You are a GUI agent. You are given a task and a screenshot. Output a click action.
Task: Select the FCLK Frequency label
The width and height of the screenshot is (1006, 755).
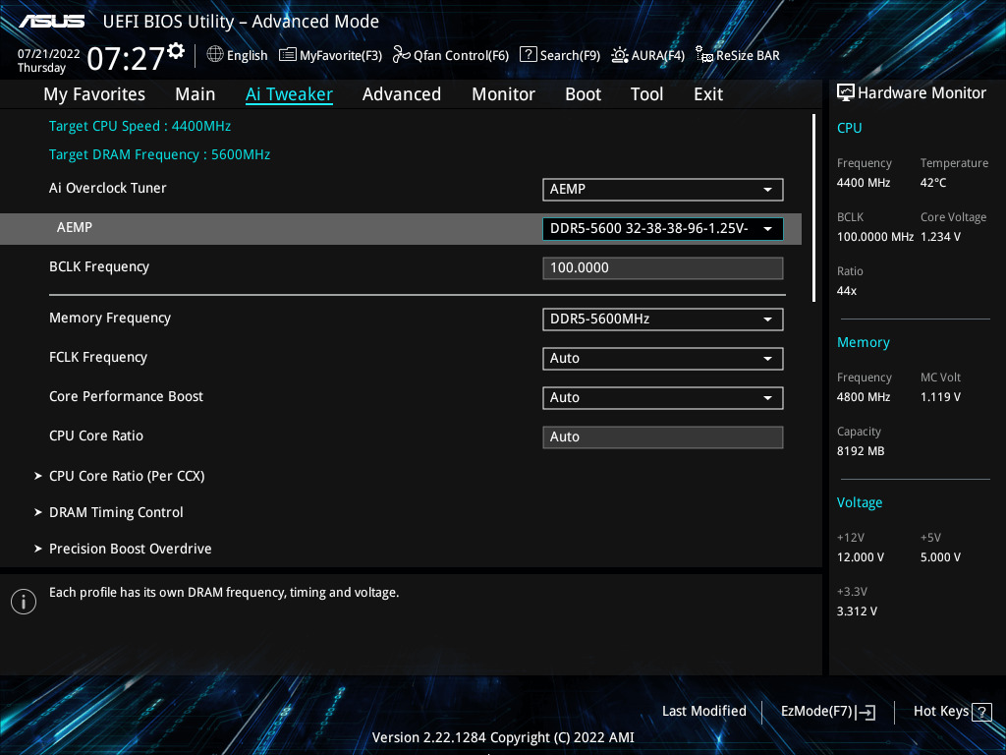(x=98, y=357)
